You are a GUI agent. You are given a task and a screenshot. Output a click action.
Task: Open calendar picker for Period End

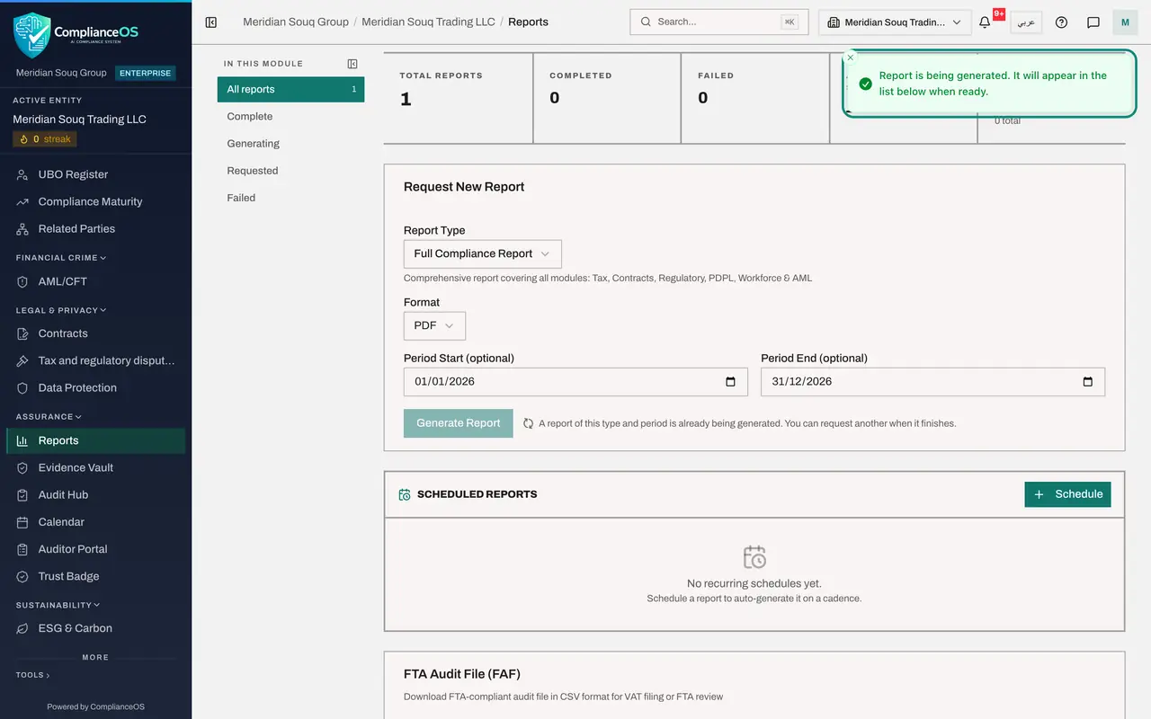[1087, 382]
